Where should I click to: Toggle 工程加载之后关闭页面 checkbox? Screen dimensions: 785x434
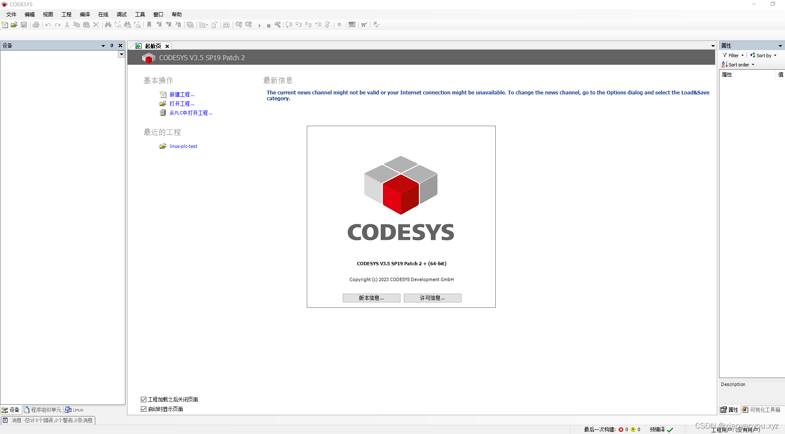tap(143, 400)
